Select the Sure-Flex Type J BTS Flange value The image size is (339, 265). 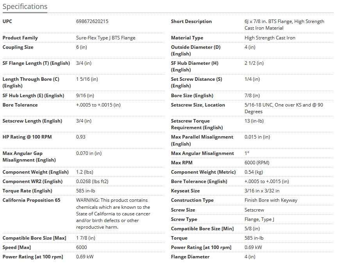pyautogui.click(x=105, y=38)
